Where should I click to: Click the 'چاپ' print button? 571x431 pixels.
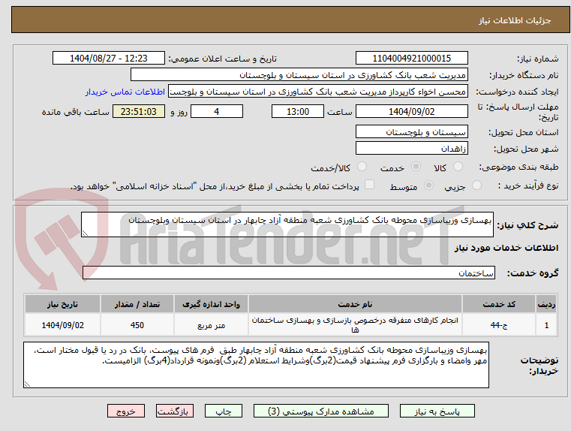[x=224, y=411]
